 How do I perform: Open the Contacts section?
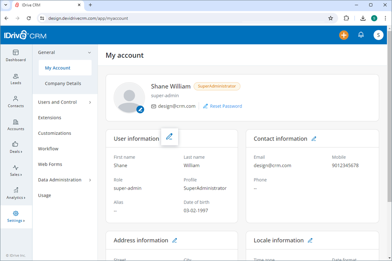point(16,102)
